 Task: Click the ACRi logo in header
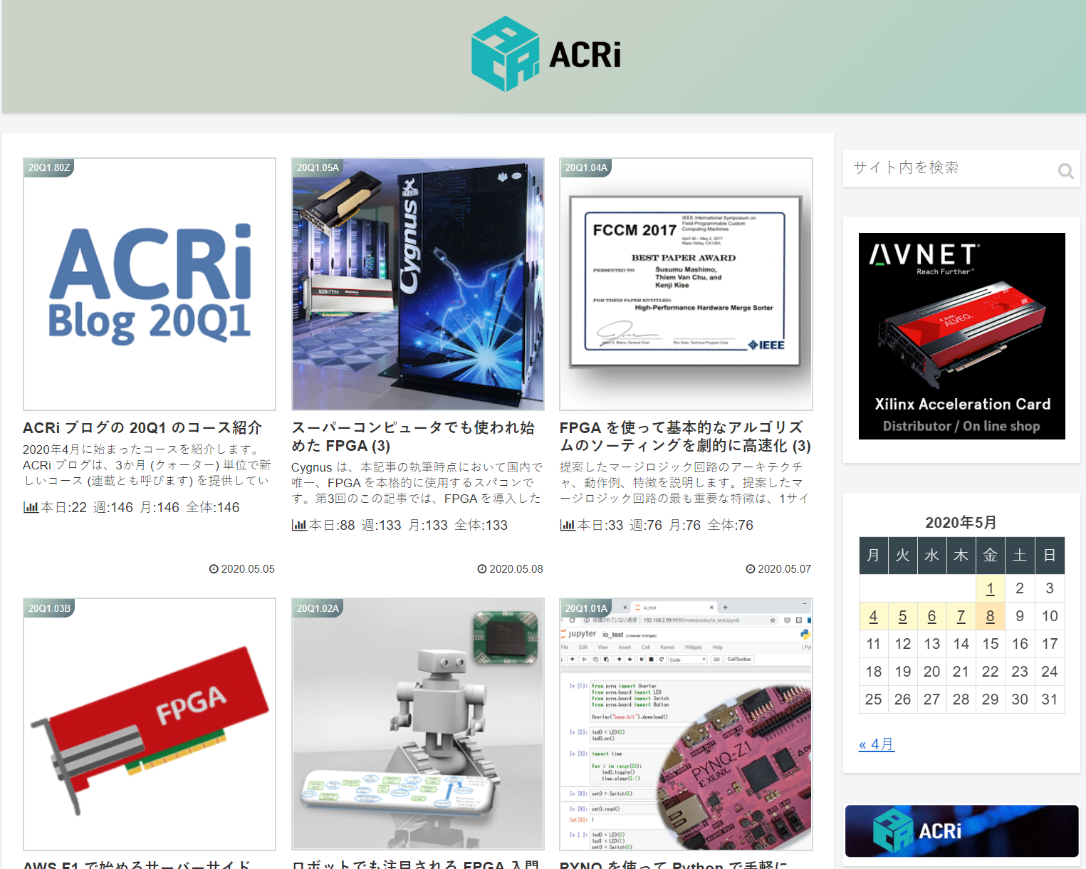pyautogui.click(x=545, y=54)
